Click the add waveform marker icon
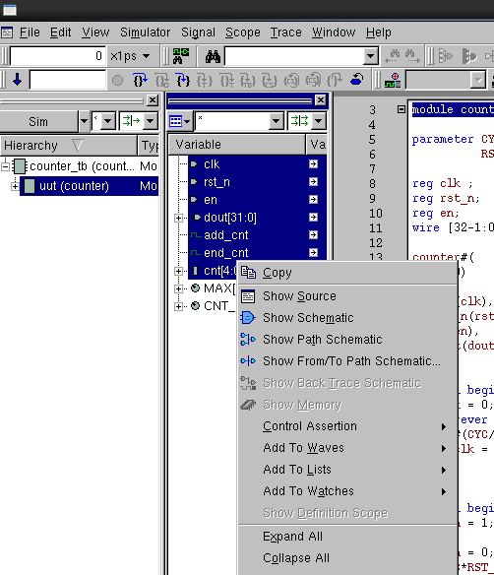The image size is (494, 575). coord(393,80)
